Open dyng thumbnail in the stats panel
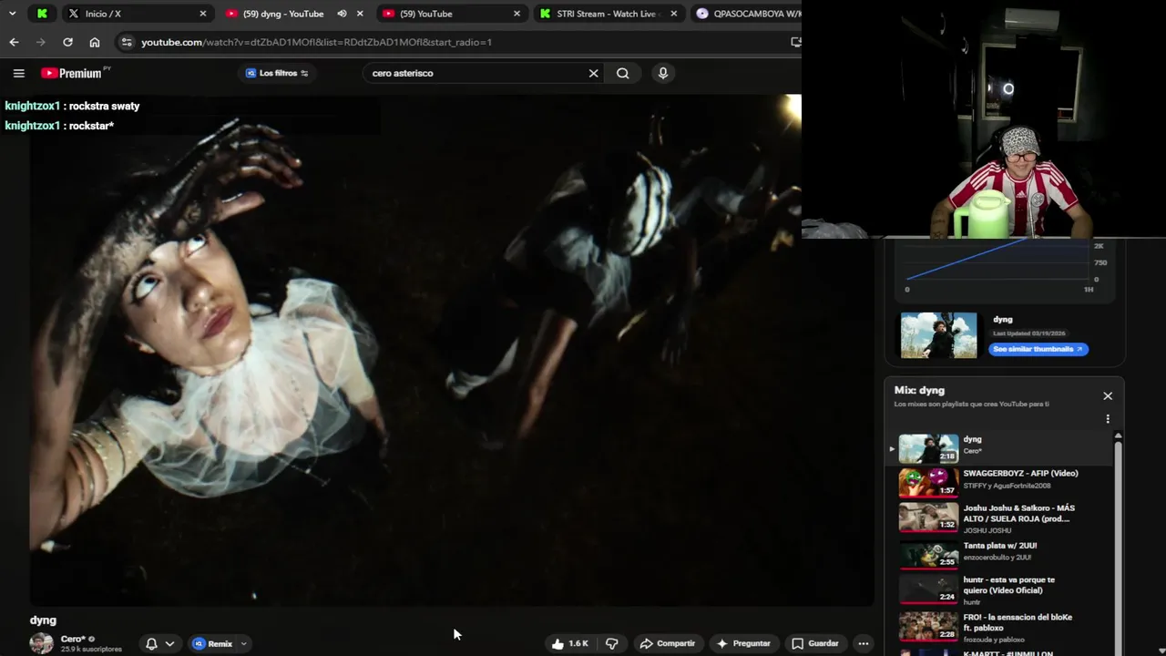 pos(938,335)
